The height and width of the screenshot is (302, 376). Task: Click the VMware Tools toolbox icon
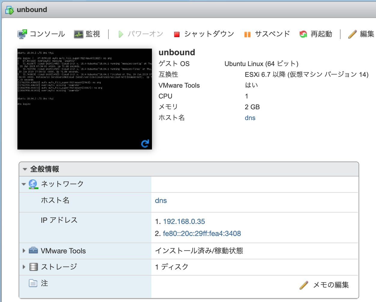33,250
